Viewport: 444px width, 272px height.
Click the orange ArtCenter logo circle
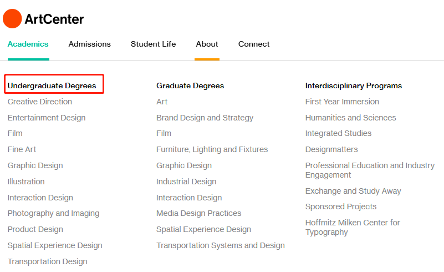pos(12,19)
